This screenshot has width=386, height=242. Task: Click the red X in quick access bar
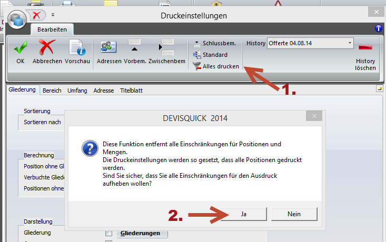coord(36,15)
